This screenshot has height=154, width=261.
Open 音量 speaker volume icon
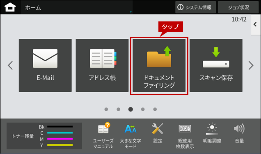(x=239, y=133)
